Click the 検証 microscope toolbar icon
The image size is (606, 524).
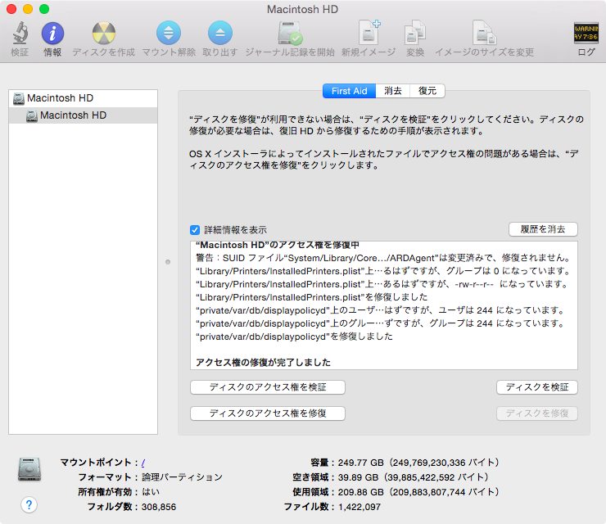coord(20,33)
